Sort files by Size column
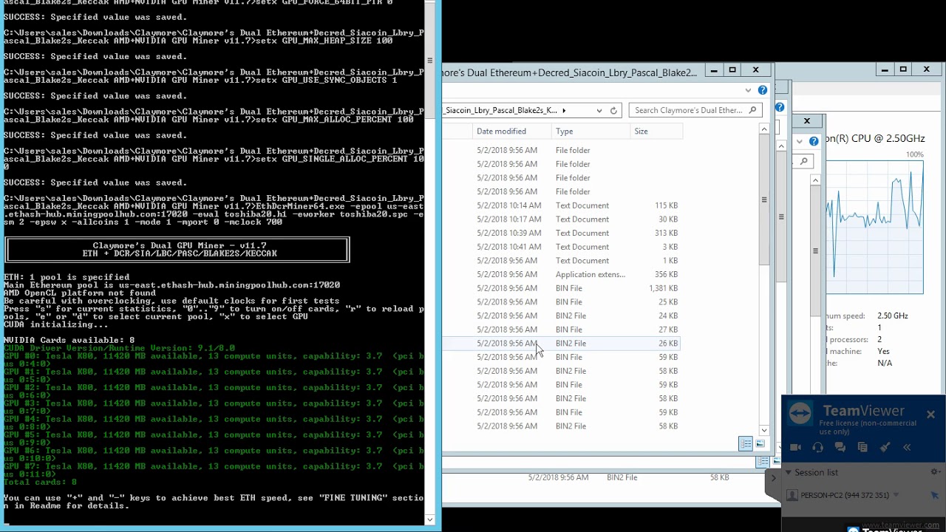 (655, 132)
